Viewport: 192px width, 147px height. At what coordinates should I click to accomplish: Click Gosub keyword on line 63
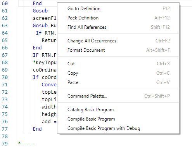click(40, 26)
